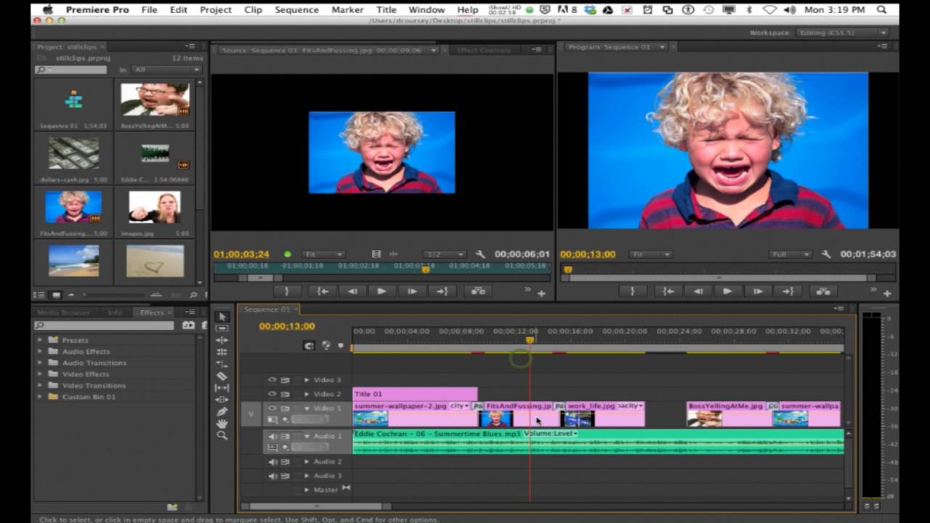Image resolution: width=930 pixels, height=523 pixels.
Task: Open Program monitor wrench settings
Action: click(826, 254)
